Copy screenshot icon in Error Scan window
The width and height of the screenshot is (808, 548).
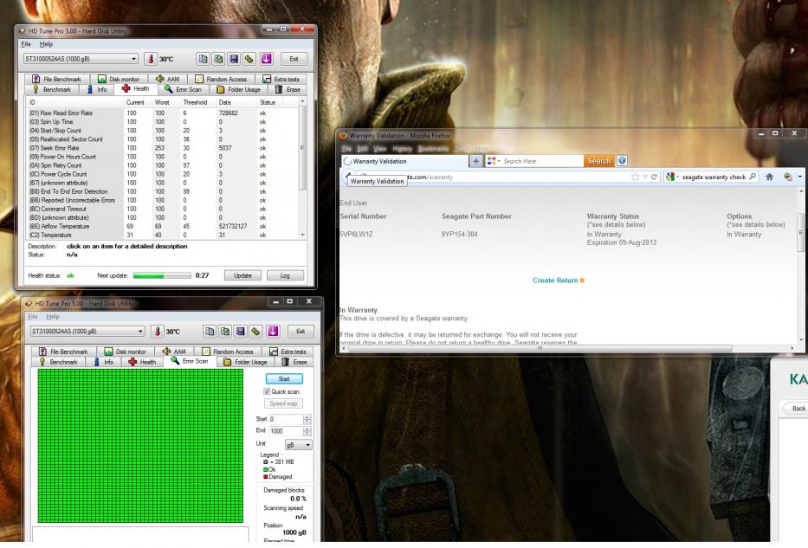pos(225,332)
